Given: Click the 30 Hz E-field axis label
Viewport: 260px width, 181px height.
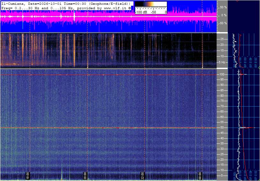Looking at the screenshot, I should click(222, 149).
